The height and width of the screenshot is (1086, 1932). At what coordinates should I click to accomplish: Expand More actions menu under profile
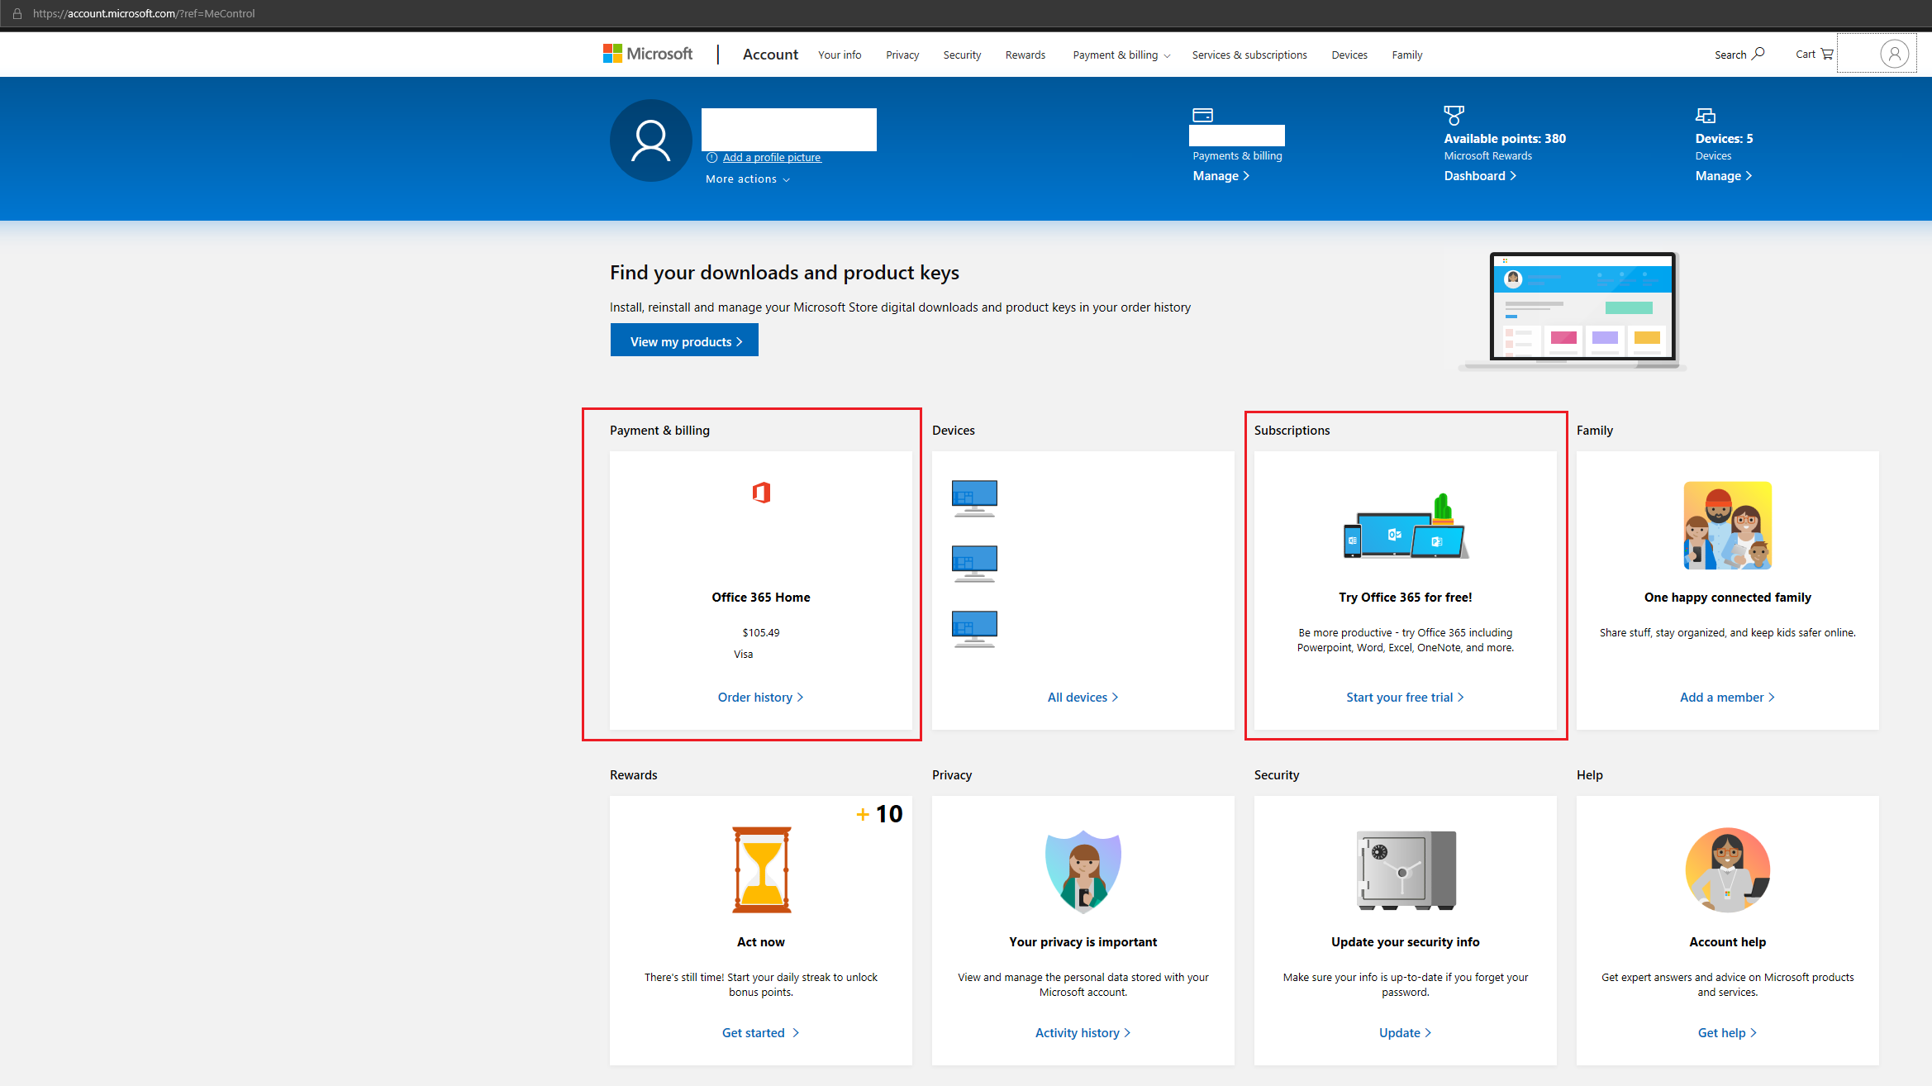[x=747, y=179]
